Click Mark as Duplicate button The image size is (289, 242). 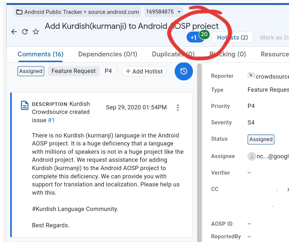click(x=274, y=37)
